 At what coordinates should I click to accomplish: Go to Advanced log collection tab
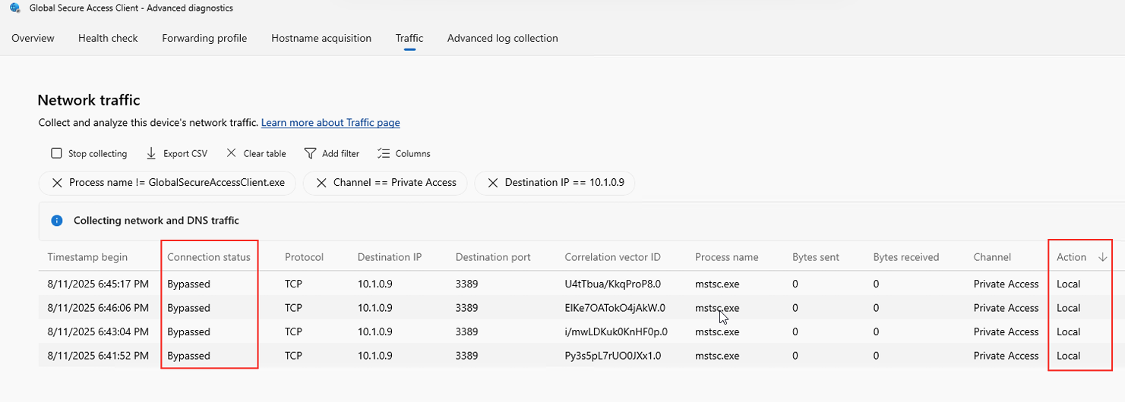[x=502, y=38]
